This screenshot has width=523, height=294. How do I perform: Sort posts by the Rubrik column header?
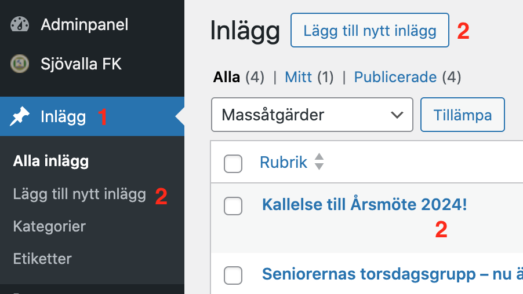click(283, 162)
